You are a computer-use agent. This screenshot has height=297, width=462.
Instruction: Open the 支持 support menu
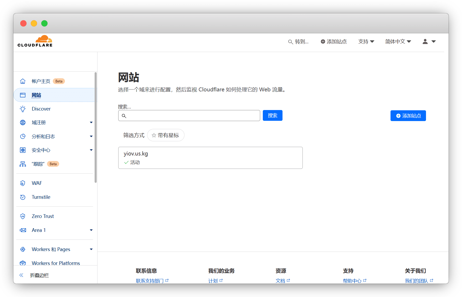coord(366,41)
